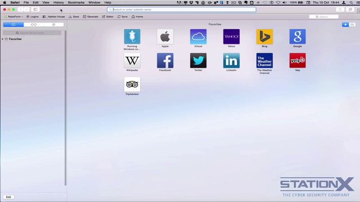Open The Weather Channel favorite tile
The height and width of the screenshot is (202, 360).
click(x=264, y=61)
